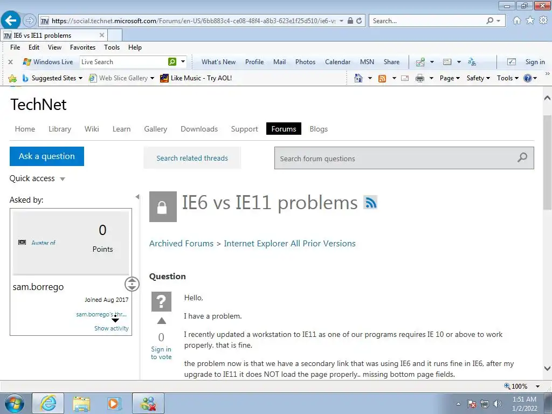Open Internet Explorer All Prior Versions link

(x=289, y=244)
